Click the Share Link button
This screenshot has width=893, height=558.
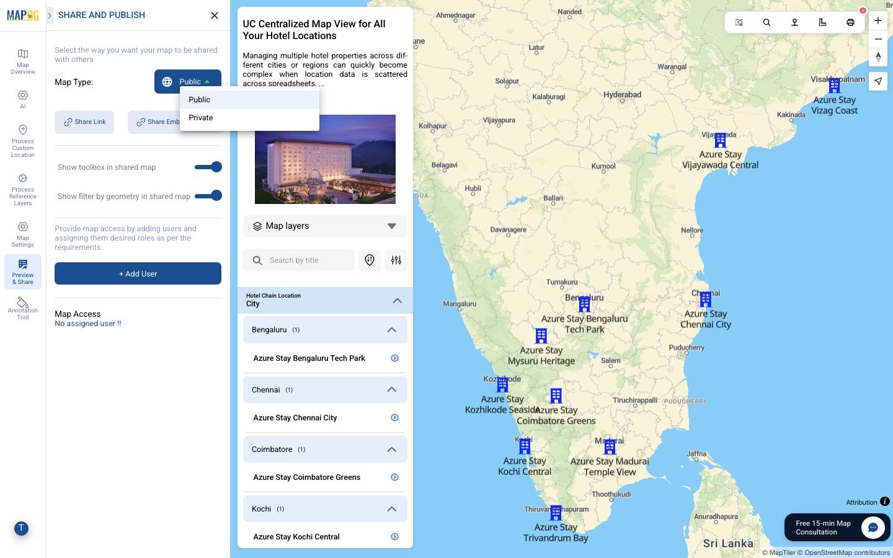coord(84,122)
